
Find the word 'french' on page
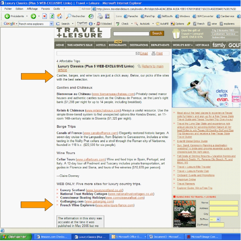tap(199, 24)
